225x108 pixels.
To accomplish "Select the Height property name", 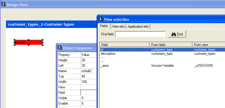I will pyautogui.click(x=69, y=60).
